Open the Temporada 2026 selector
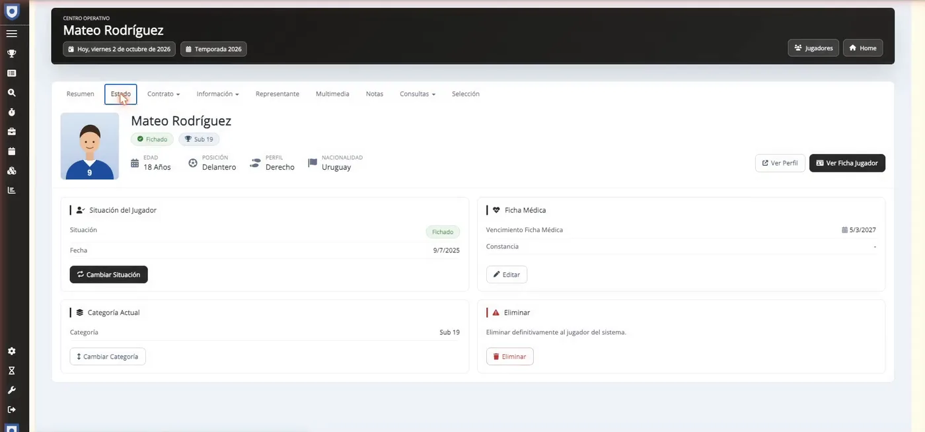The height and width of the screenshot is (432, 925). [x=213, y=49]
